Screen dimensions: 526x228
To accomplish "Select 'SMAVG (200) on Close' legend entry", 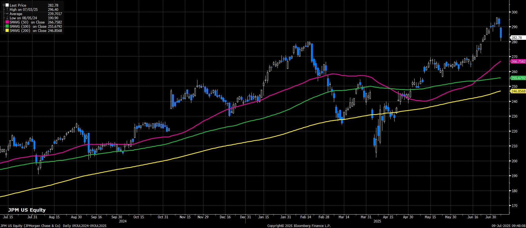I will point(28,31).
